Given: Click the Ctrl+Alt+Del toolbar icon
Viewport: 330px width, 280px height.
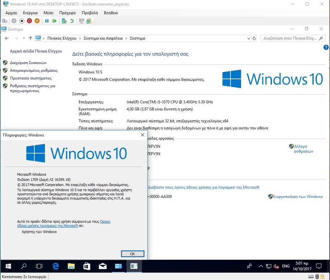Looking at the screenshot, I should 4,21.
